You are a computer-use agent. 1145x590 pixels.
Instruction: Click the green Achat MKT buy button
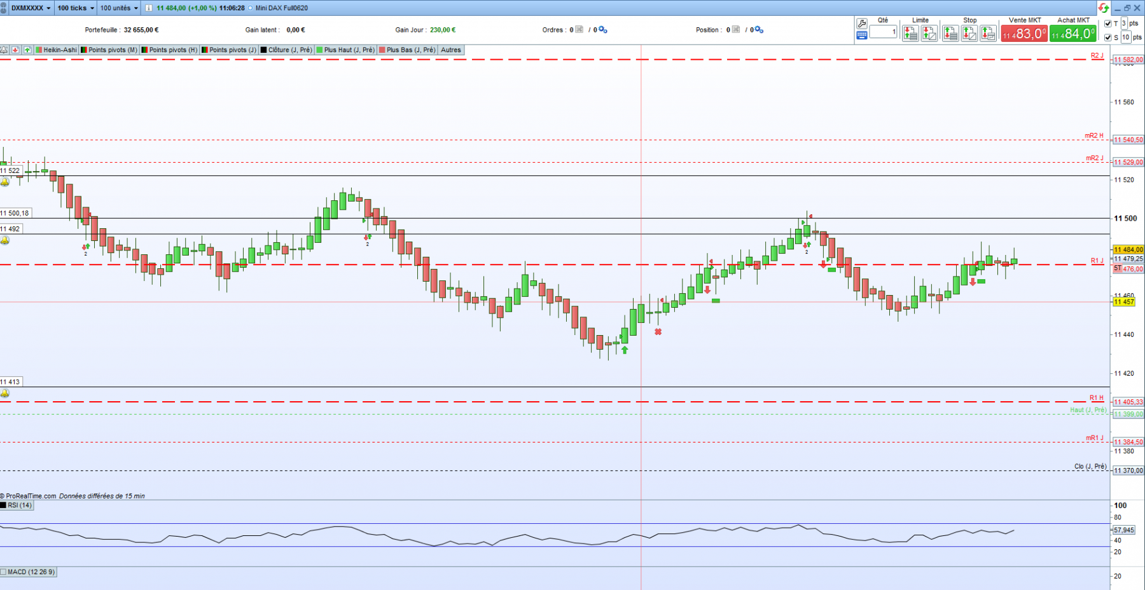[1073, 34]
